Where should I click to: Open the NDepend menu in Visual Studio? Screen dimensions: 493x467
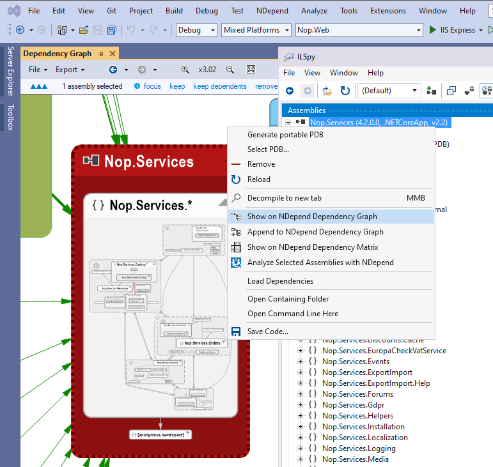tap(272, 11)
